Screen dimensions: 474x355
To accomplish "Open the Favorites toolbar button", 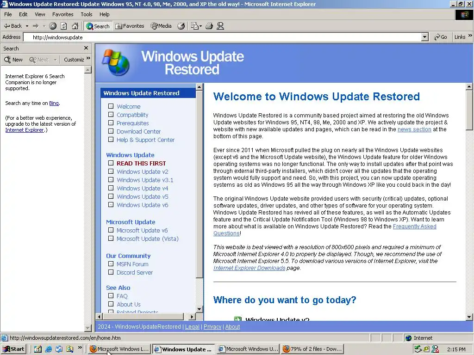I will tap(130, 26).
